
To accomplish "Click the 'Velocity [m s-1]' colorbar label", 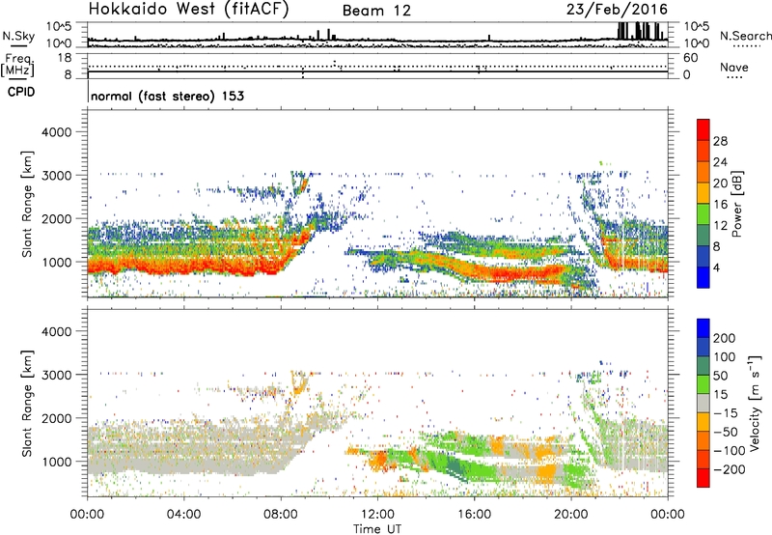I will pos(756,404).
